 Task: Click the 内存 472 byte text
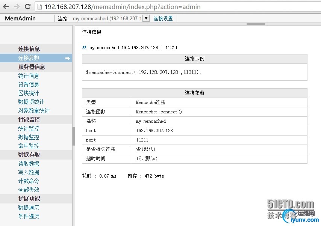146,176
